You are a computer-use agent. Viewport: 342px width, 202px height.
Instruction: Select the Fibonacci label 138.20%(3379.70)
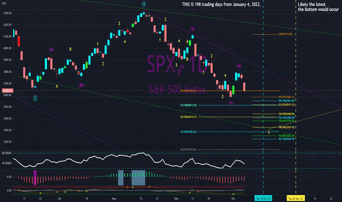coord(286,121)
